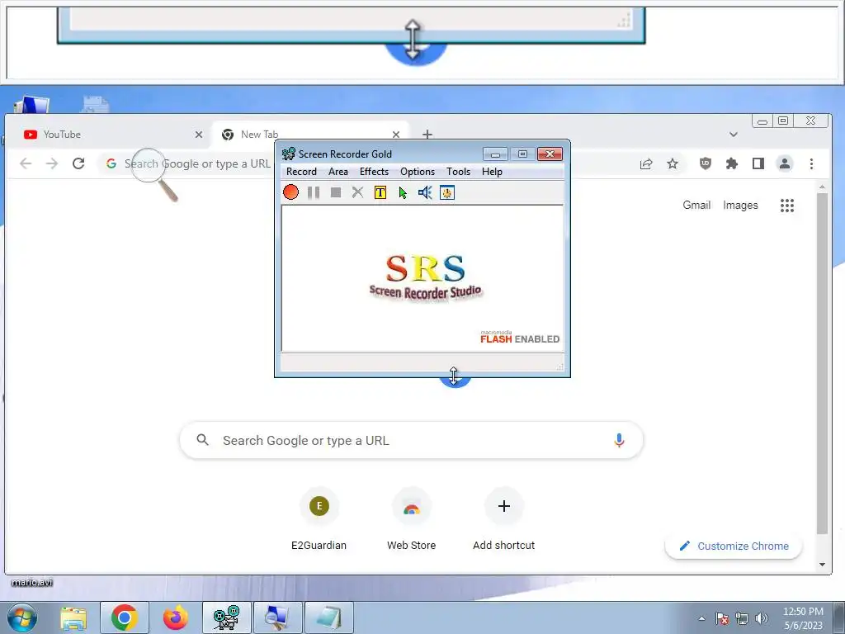Open the Record menu
The width and height of the screenshot is (845, 634).
tap(301, 172)
